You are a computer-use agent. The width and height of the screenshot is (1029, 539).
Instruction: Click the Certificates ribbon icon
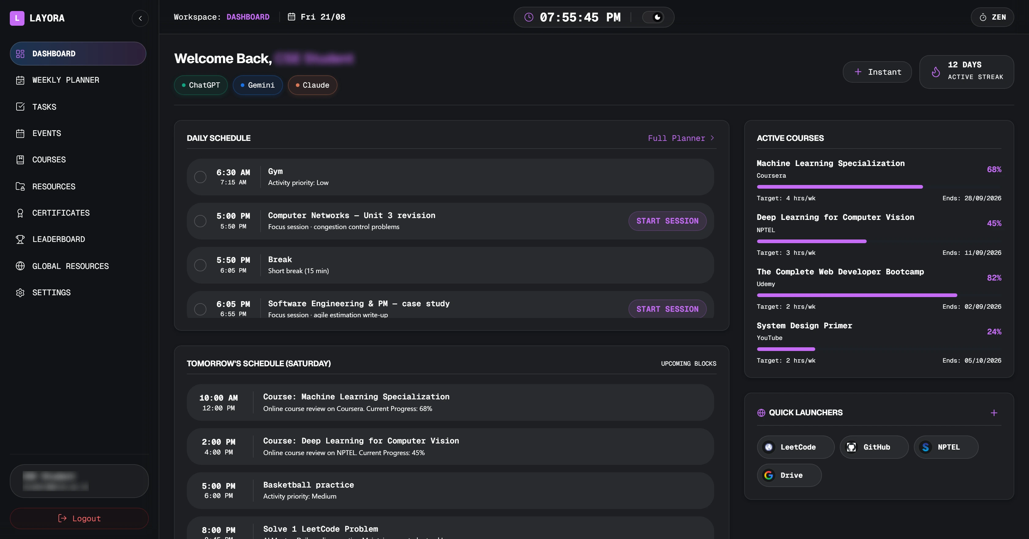pyautogui.click(x=20, y=213)
